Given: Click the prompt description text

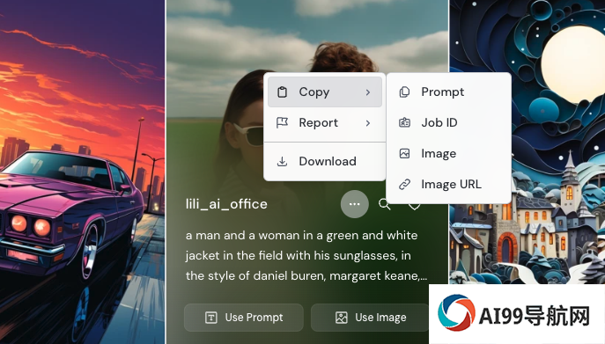Looking at the screenshot, I should click(306, 256).
